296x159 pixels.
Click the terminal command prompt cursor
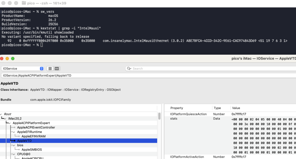coord(41,45)
